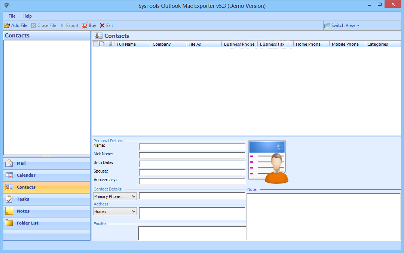Screen dimensions: 404x253
Task: Click the Contacts card icon in sidebar
Action: 9,187
